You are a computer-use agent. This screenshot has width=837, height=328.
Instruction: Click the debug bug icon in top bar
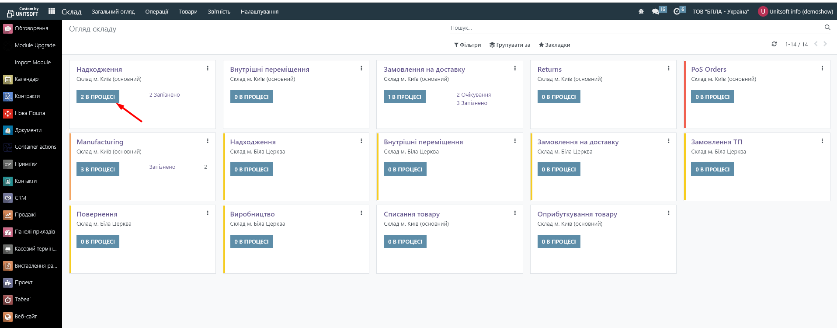[x=641, y=12]
